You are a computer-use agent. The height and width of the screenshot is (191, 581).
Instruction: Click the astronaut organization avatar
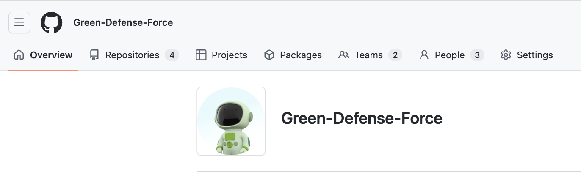click(x=231, y=121)
